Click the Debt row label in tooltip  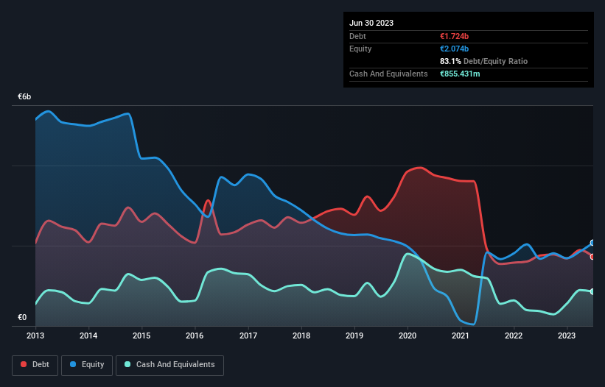pos(357,36)
